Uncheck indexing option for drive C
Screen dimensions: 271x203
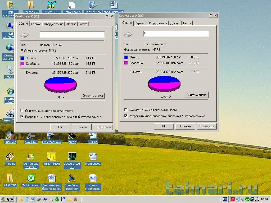tap(22, 117)
